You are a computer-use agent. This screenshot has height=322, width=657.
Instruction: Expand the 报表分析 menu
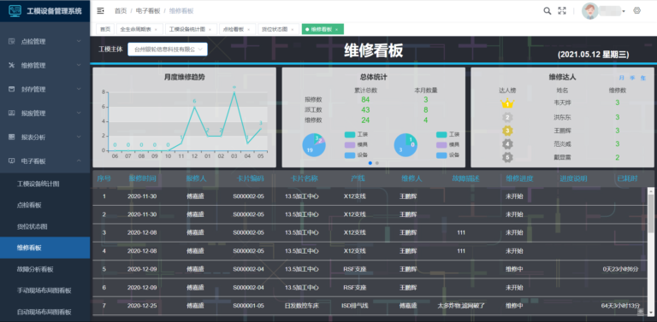(x=79, y=137)
